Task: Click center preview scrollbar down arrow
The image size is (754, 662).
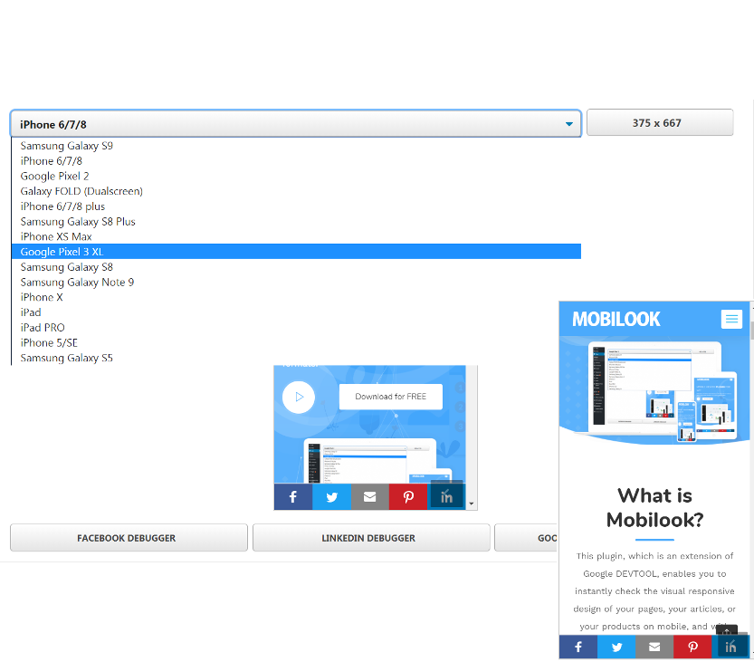Action: pos(472,504)
